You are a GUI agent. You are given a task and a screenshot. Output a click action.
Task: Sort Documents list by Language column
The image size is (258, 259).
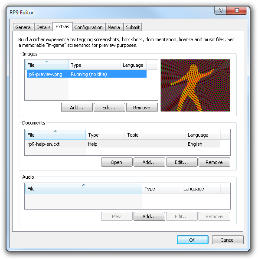(202, 135)
